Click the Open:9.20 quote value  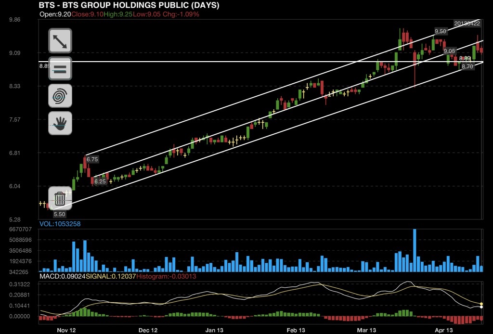pyautogui.click(x=55, y=14)
